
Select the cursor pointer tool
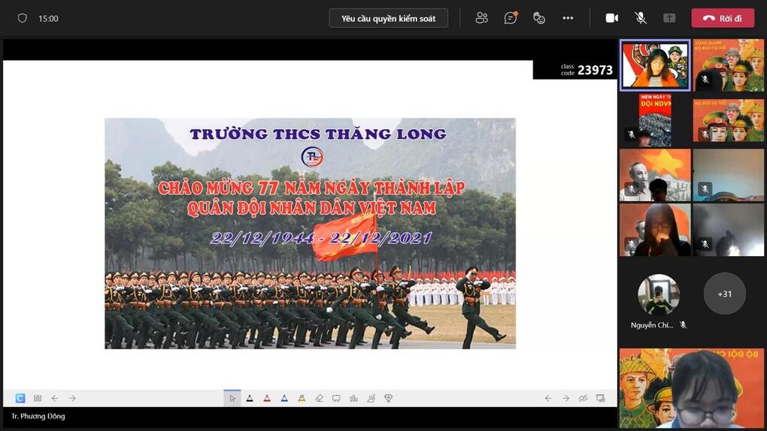tap(232, 398)
